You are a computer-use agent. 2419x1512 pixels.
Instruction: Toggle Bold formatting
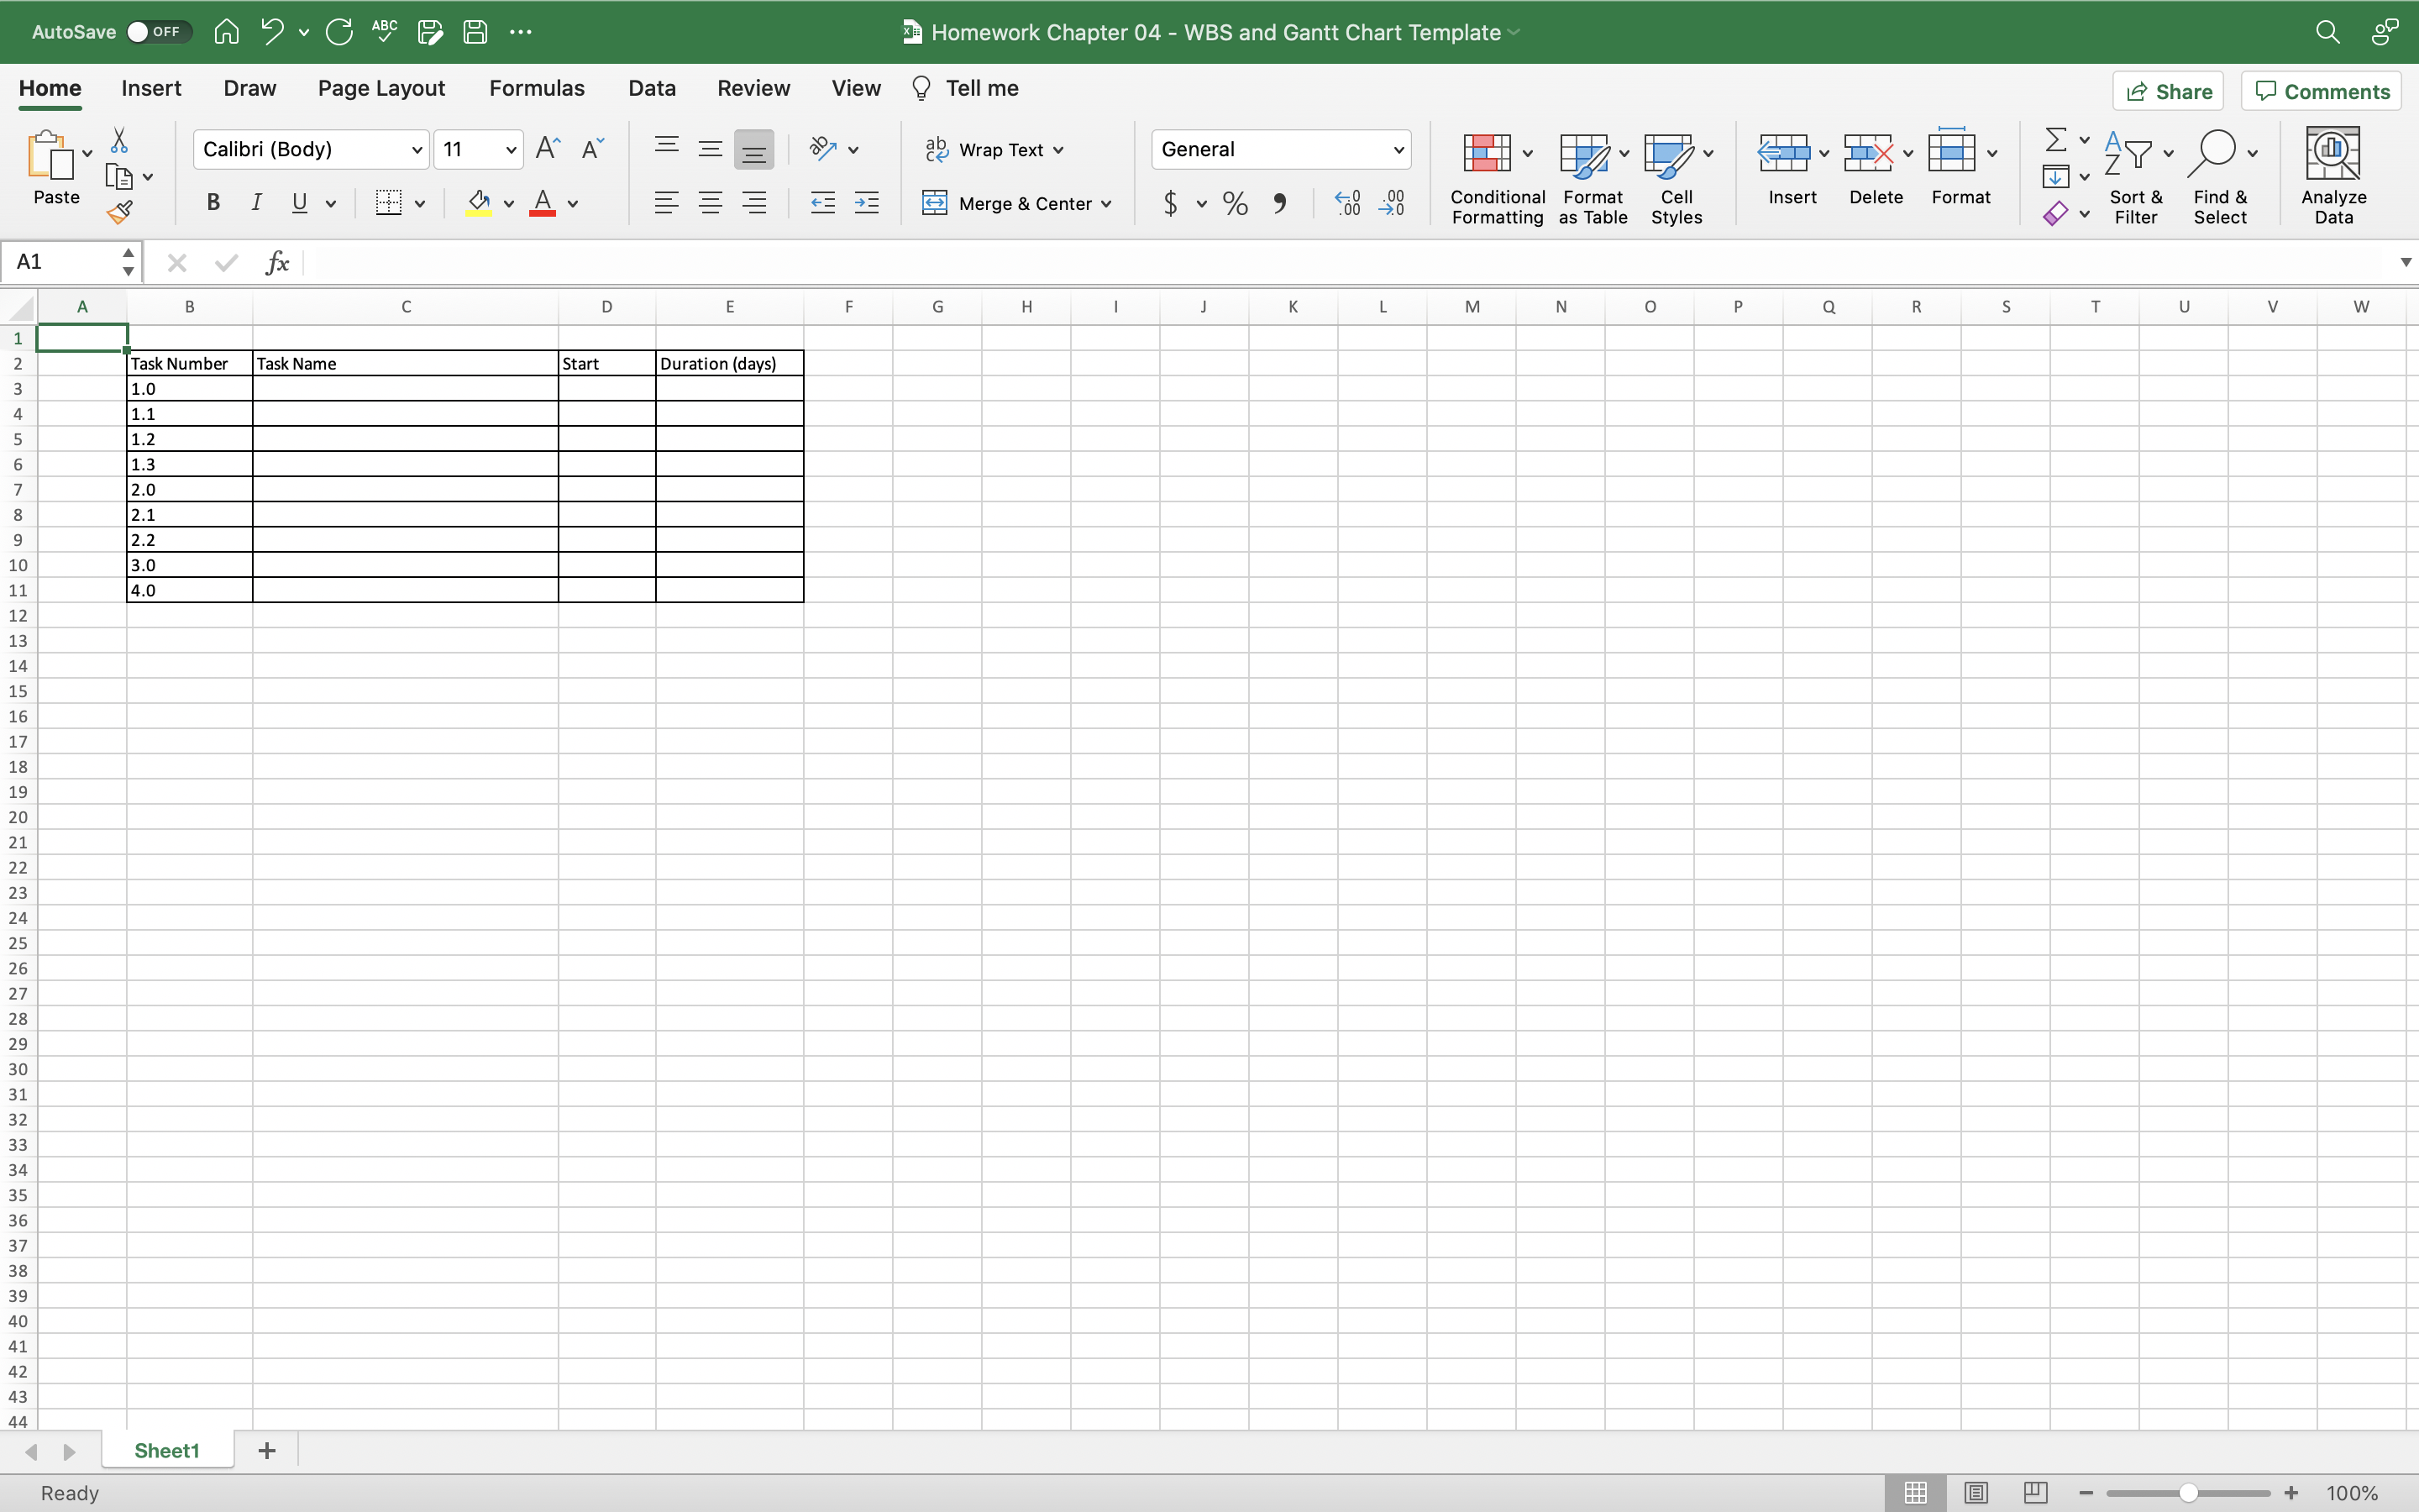click(x=213, y=203)
